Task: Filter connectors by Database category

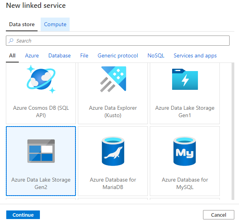Action: click(59, 56)
